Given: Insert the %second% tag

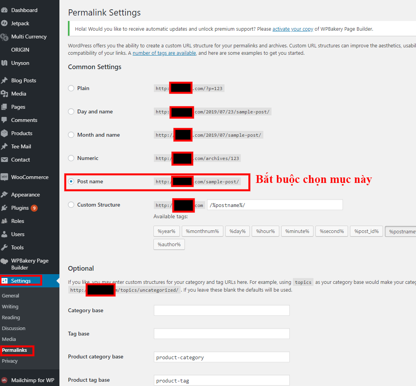Looking at the screenshot, I should click(x=332, y=231).
